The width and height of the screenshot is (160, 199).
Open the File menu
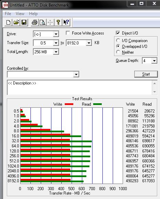[8, 14]
